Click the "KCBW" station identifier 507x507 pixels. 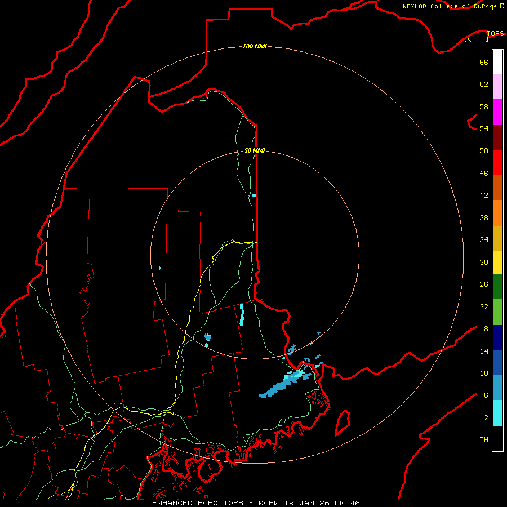268,503
